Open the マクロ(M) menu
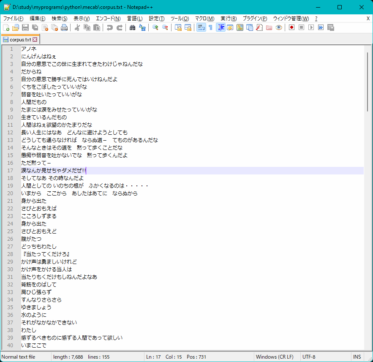Image resolution: width=373 pixels, height=362 pixels. click(x=205, y=19)
